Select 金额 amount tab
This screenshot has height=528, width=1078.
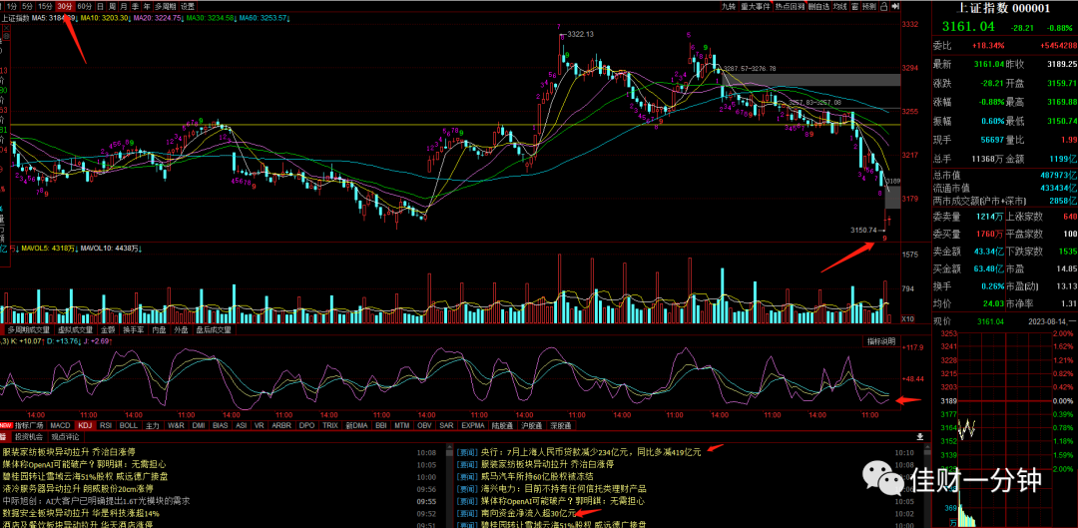point(108,330)
